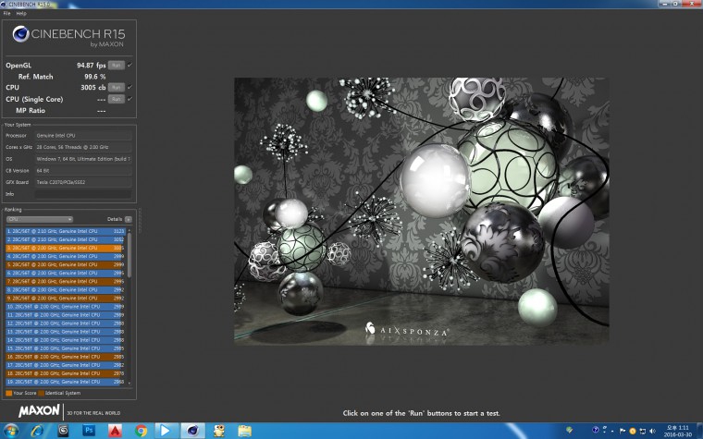
Task: Select ranking row 7 in list
Action: (66, 281)
